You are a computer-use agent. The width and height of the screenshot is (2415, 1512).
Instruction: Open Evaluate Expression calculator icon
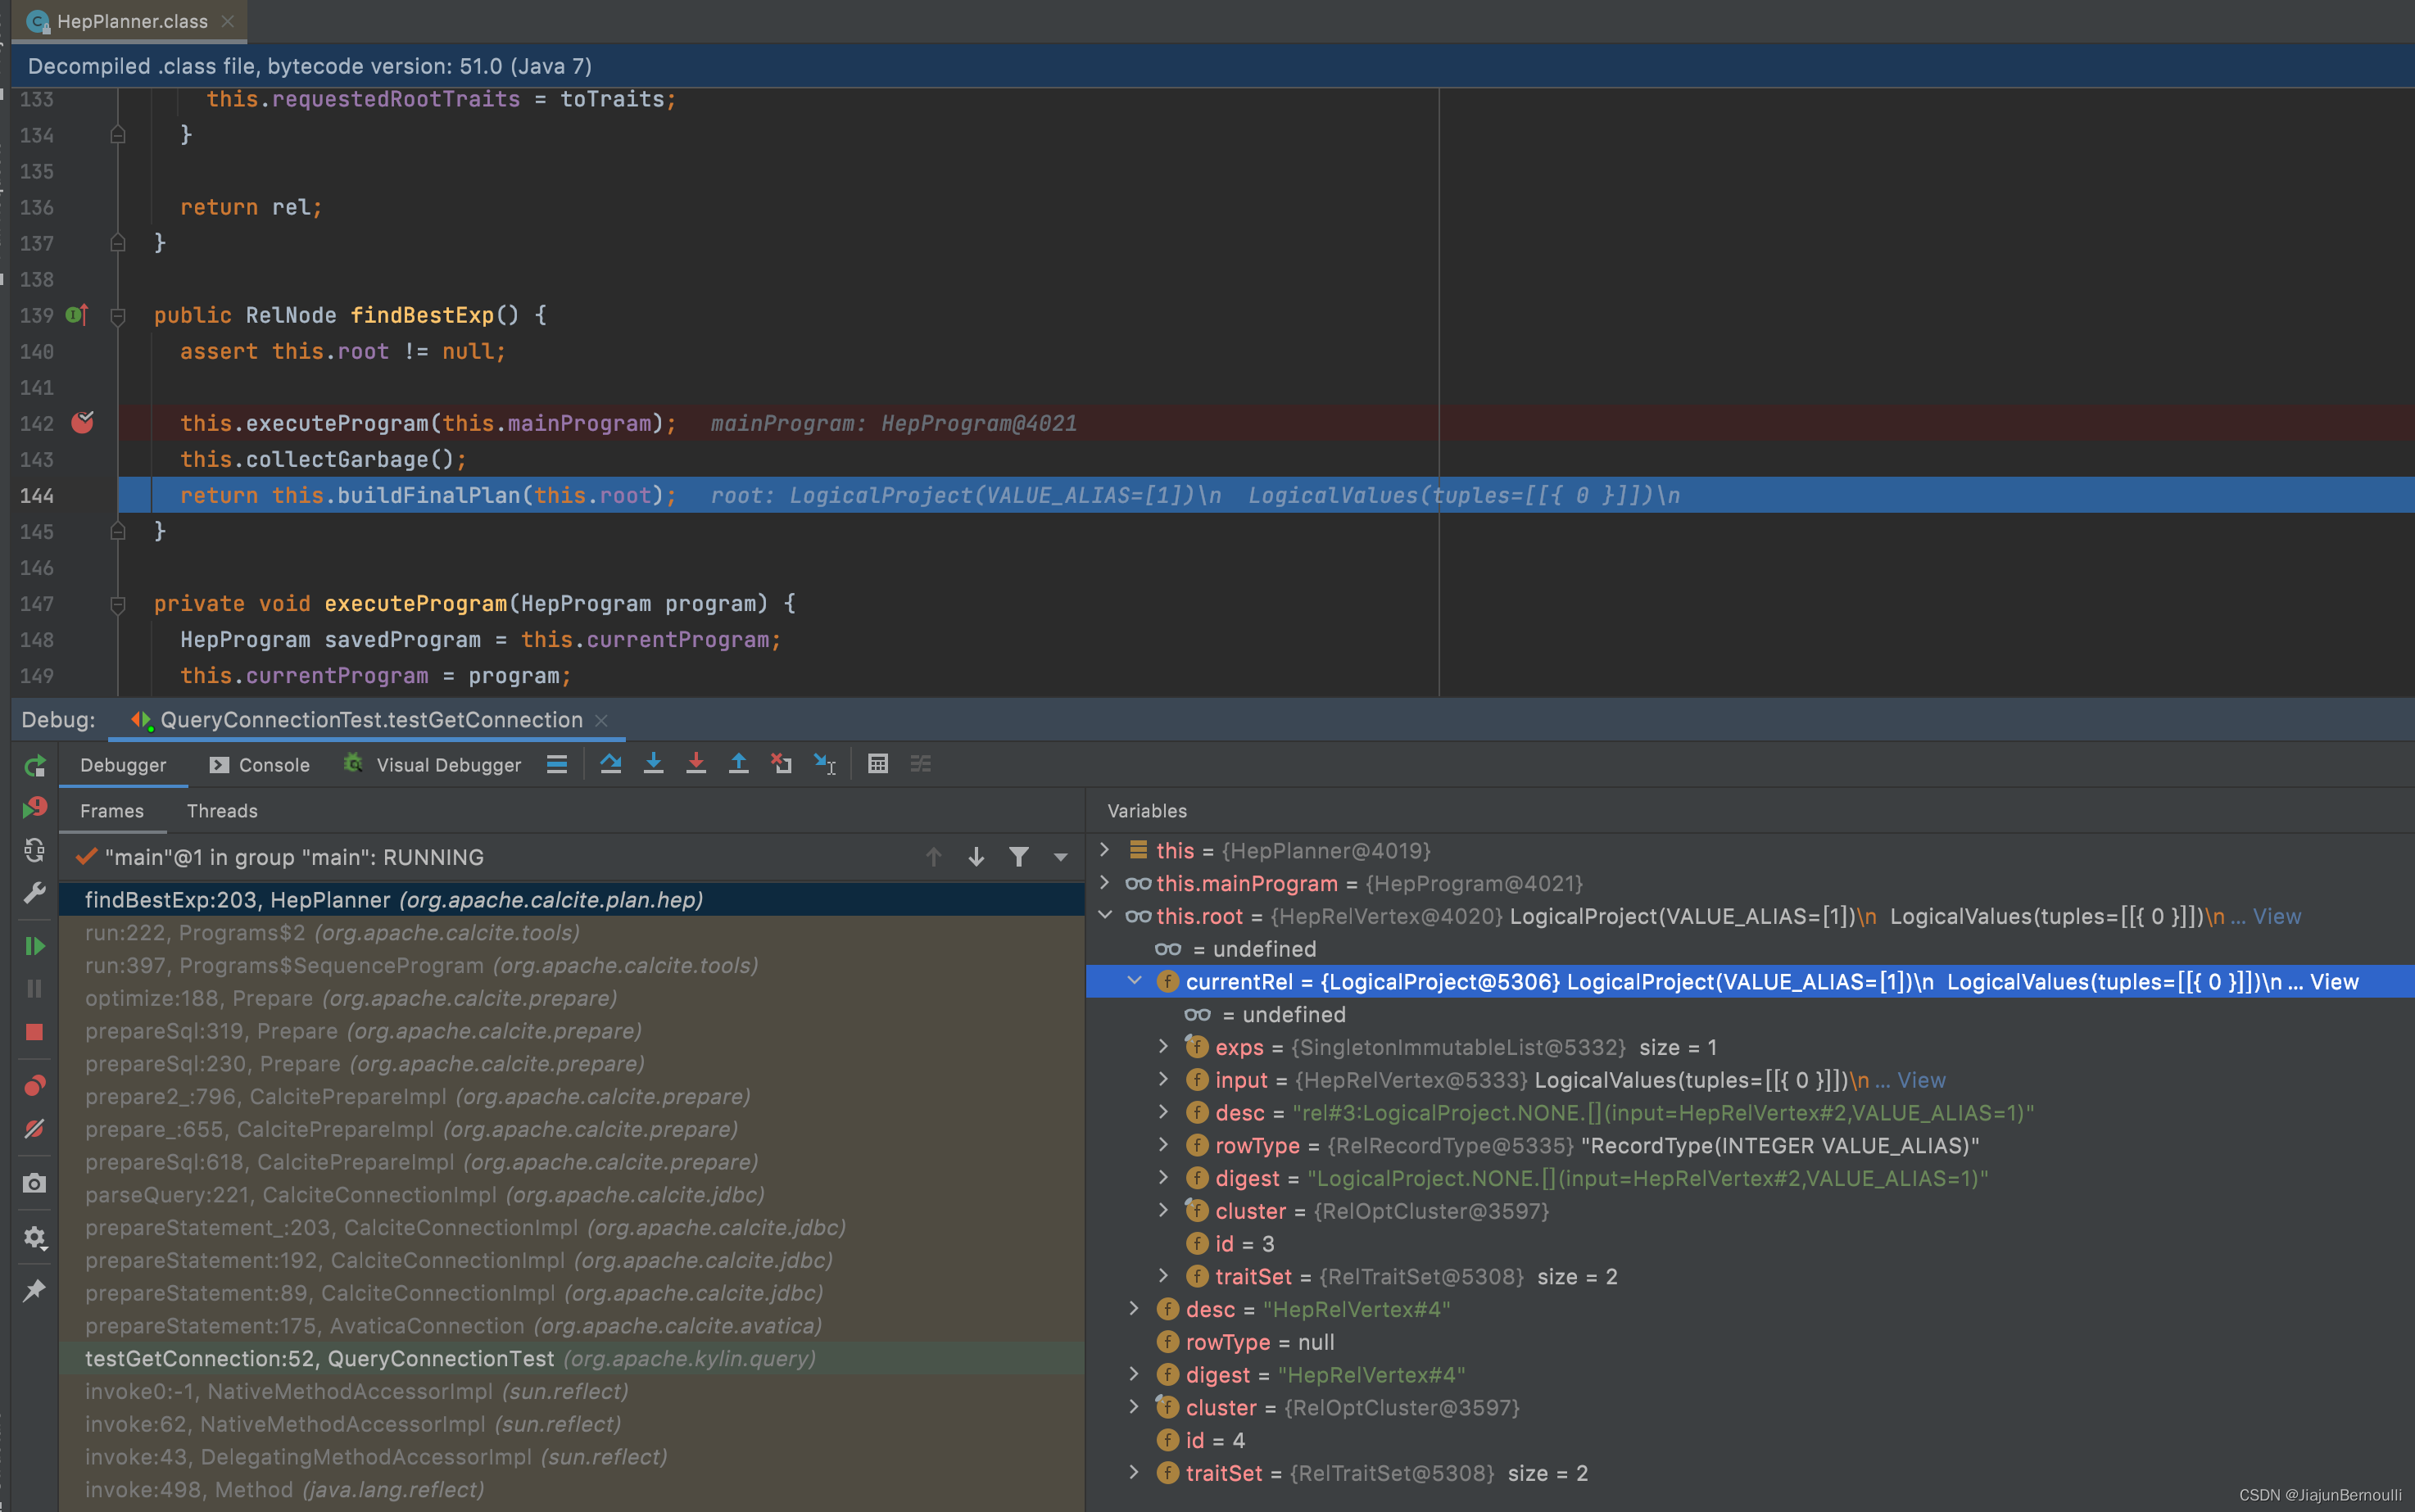tap(877, 764)
